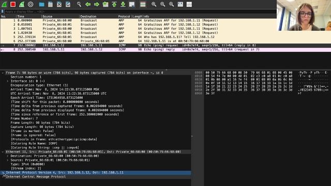Screen dimensions: 331x186
Task: Start capturing packets with the shark fin icon
Action: point(4,4)
